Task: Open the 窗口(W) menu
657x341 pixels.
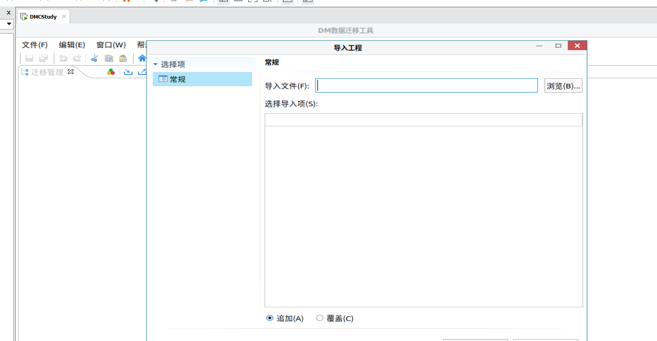Action: tap(111, 45)
